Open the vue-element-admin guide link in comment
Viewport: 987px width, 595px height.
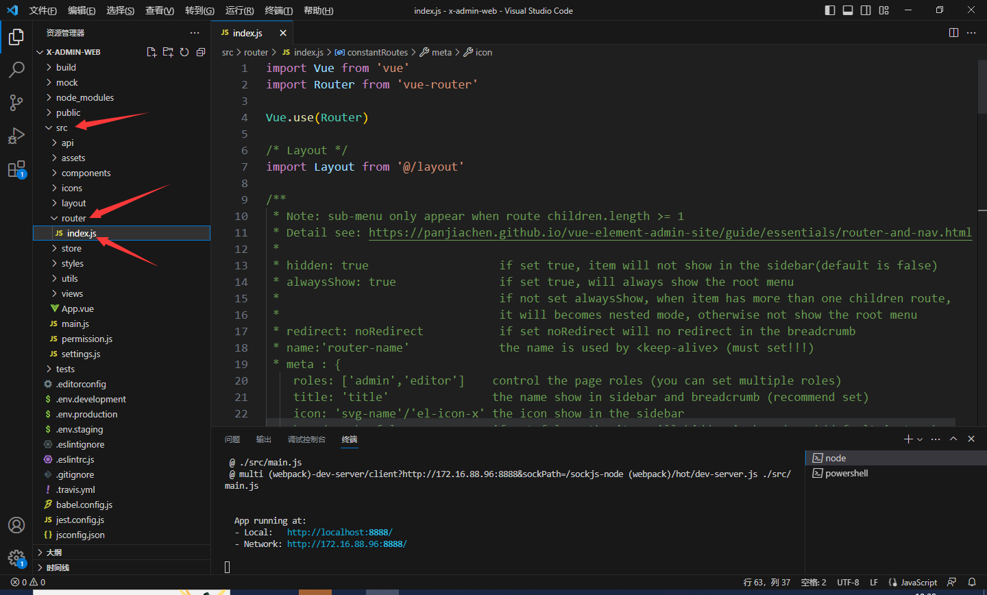pyautogui.click(x=670, y=232)
